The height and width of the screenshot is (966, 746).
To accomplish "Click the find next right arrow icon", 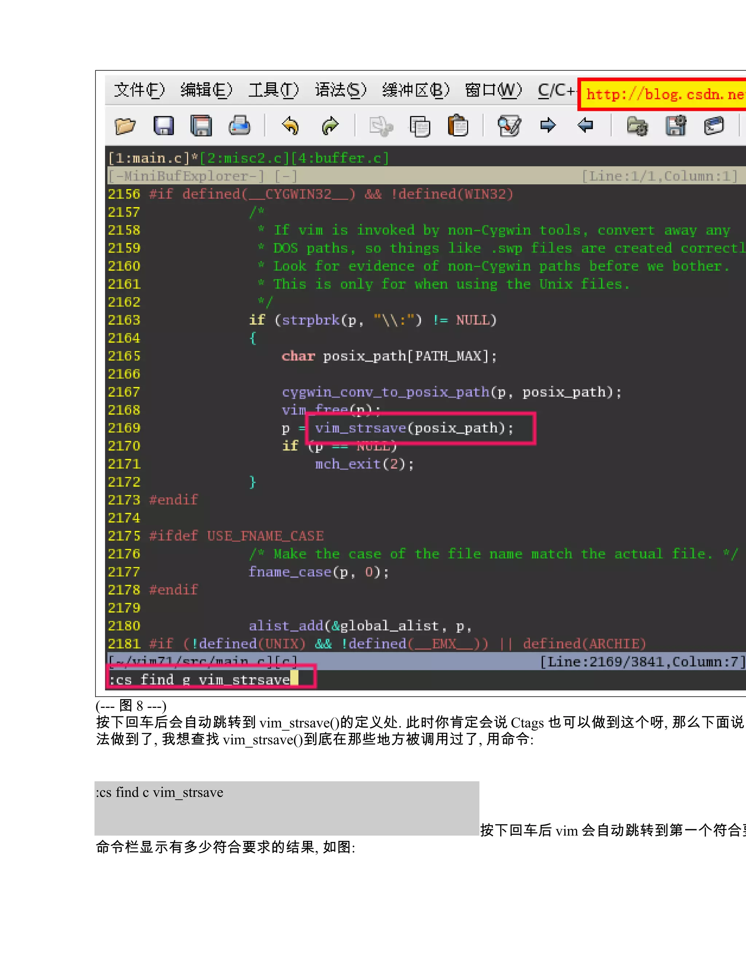I will (x=548, y=125).
